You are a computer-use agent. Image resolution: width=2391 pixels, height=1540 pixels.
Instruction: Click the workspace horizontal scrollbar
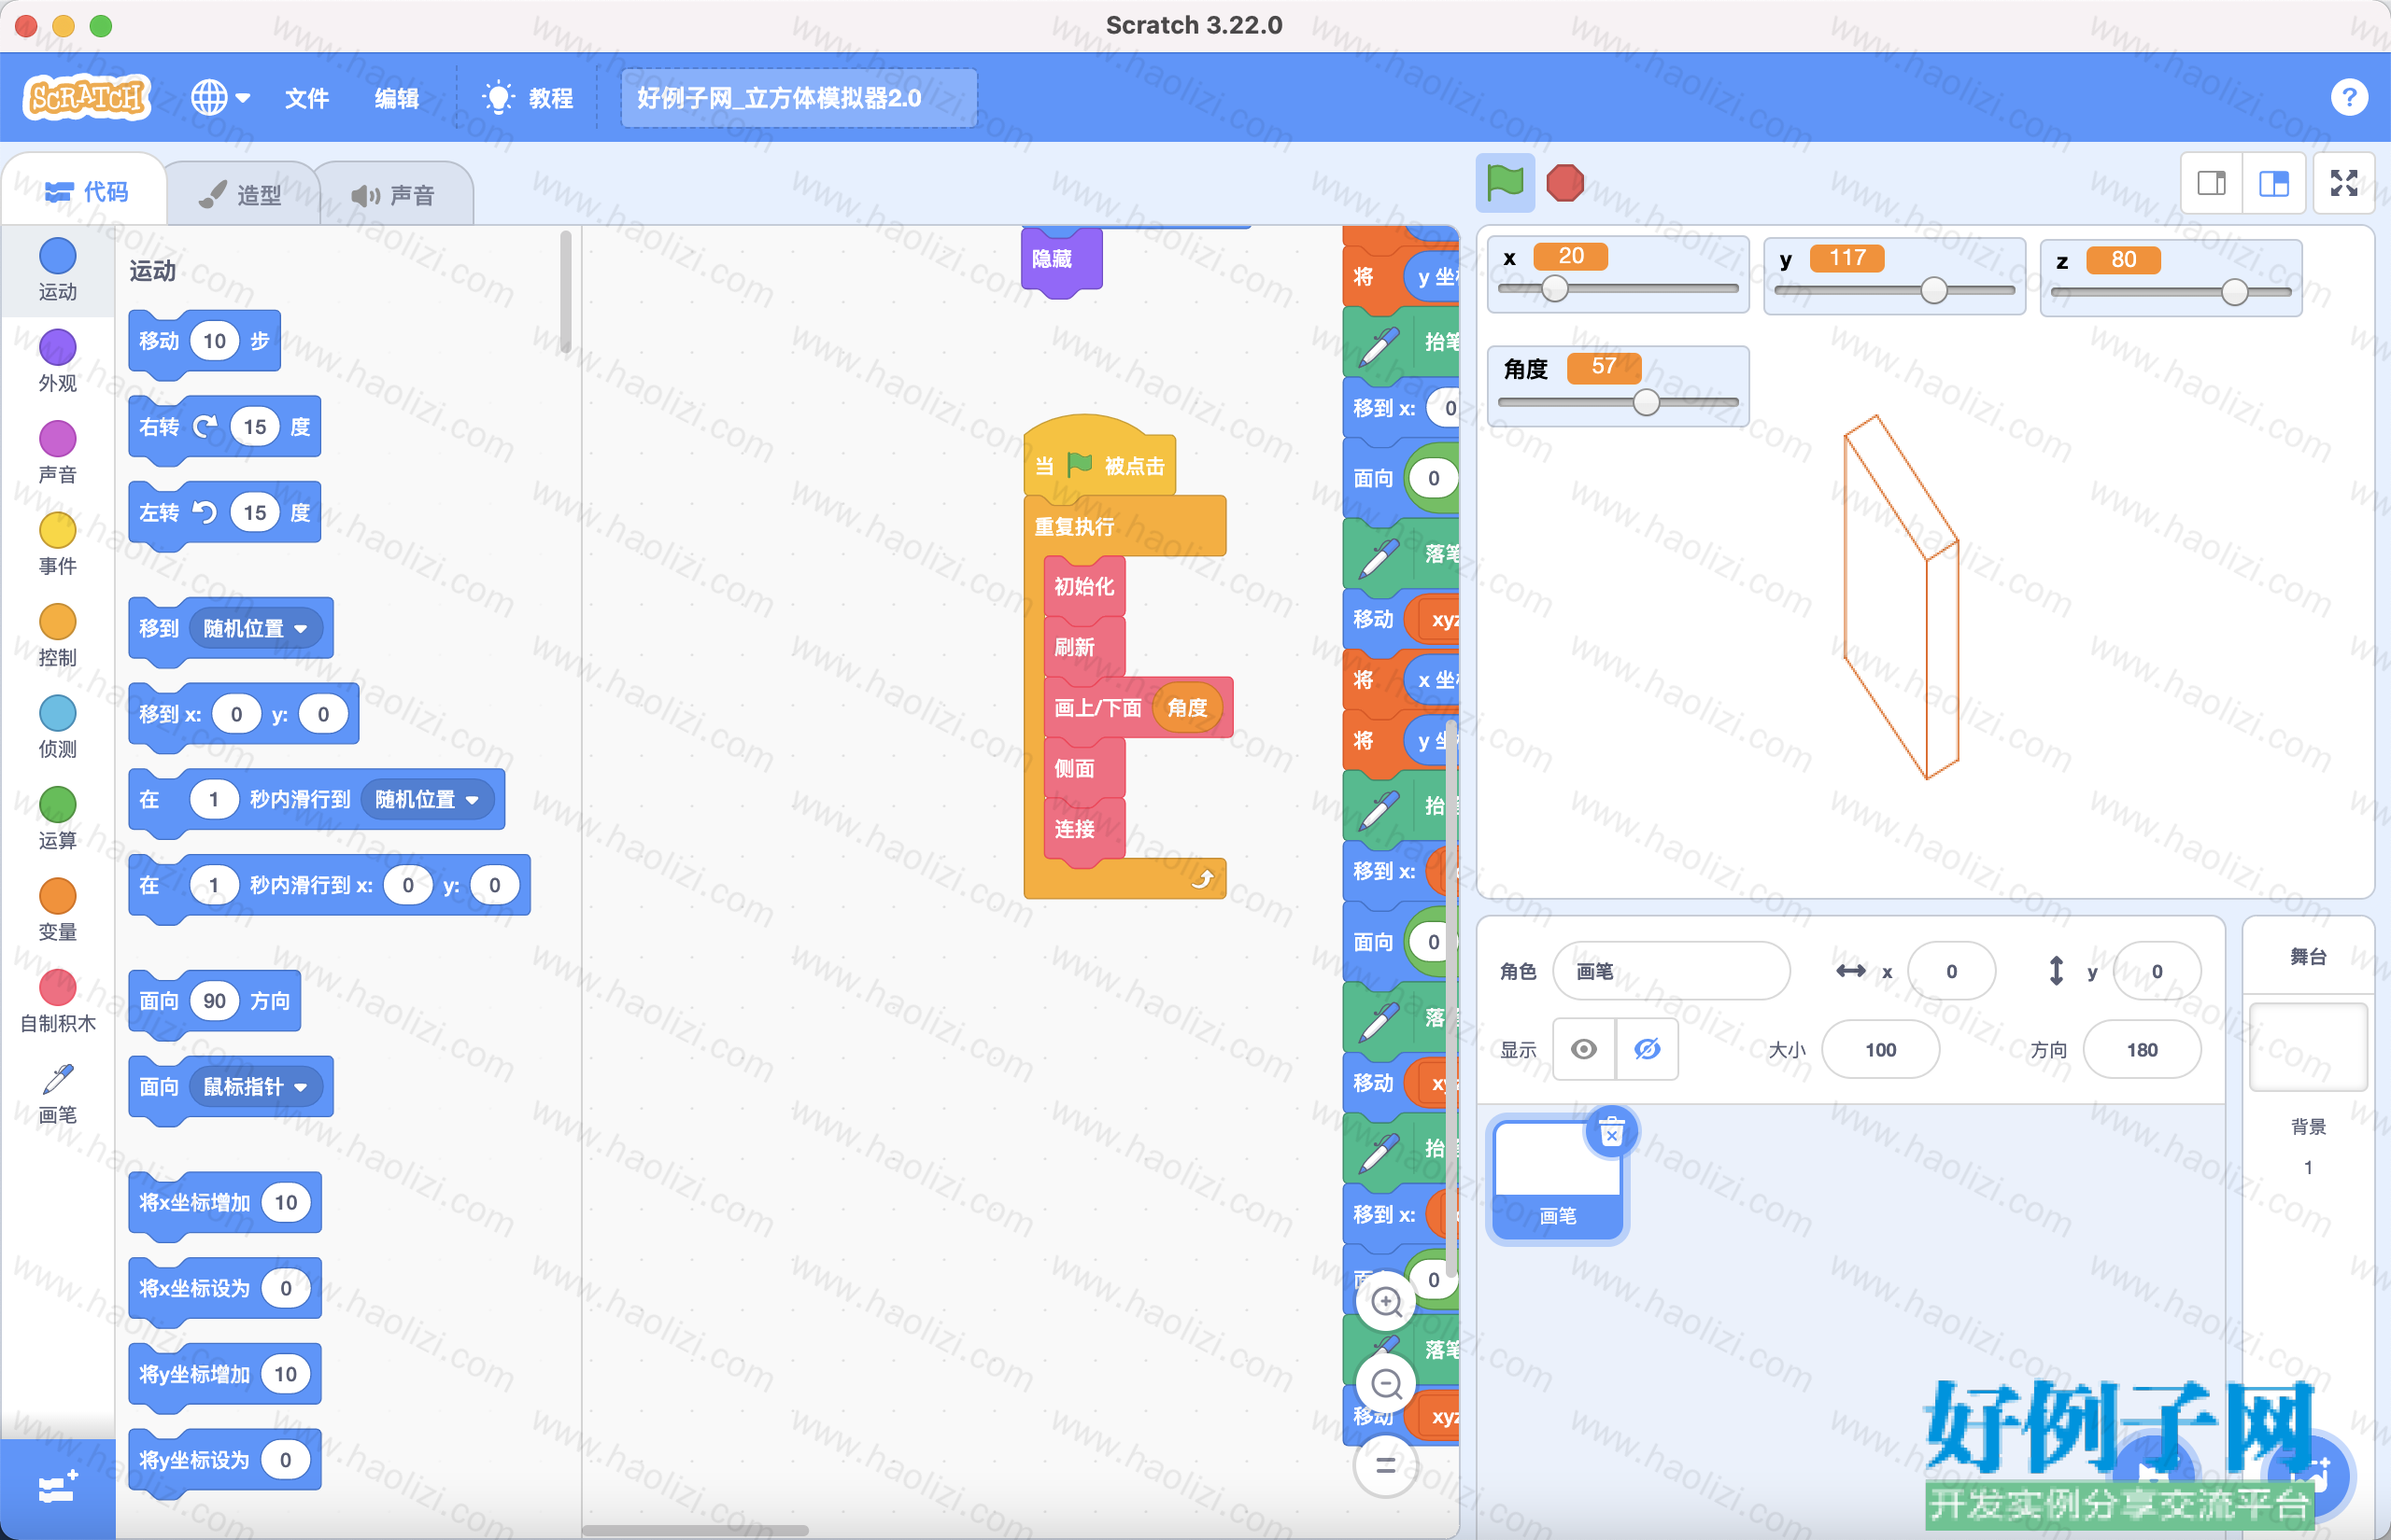click(x=695, y=1530)
